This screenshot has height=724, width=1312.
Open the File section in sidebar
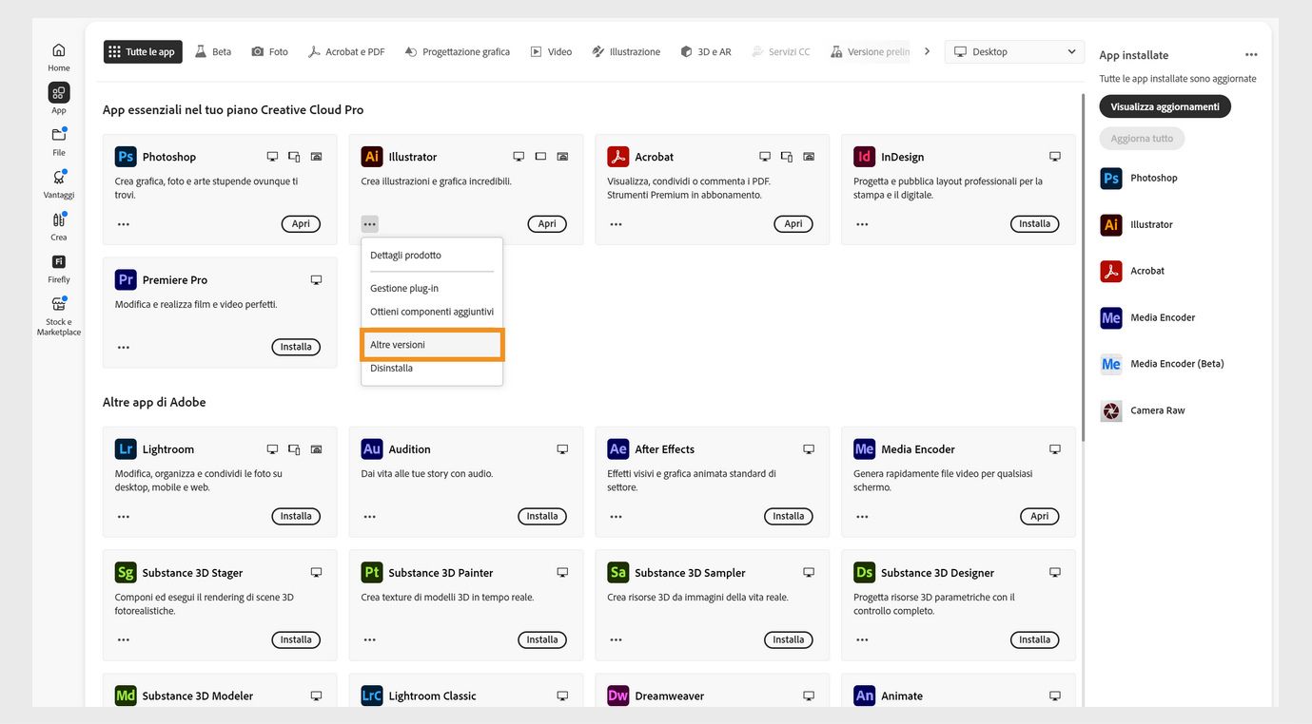(x=59, y=142)
